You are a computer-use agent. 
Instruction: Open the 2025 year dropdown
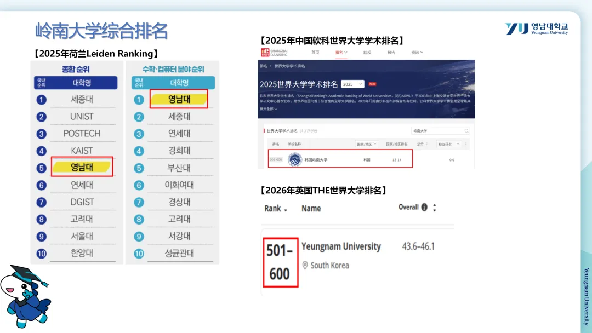352,84
